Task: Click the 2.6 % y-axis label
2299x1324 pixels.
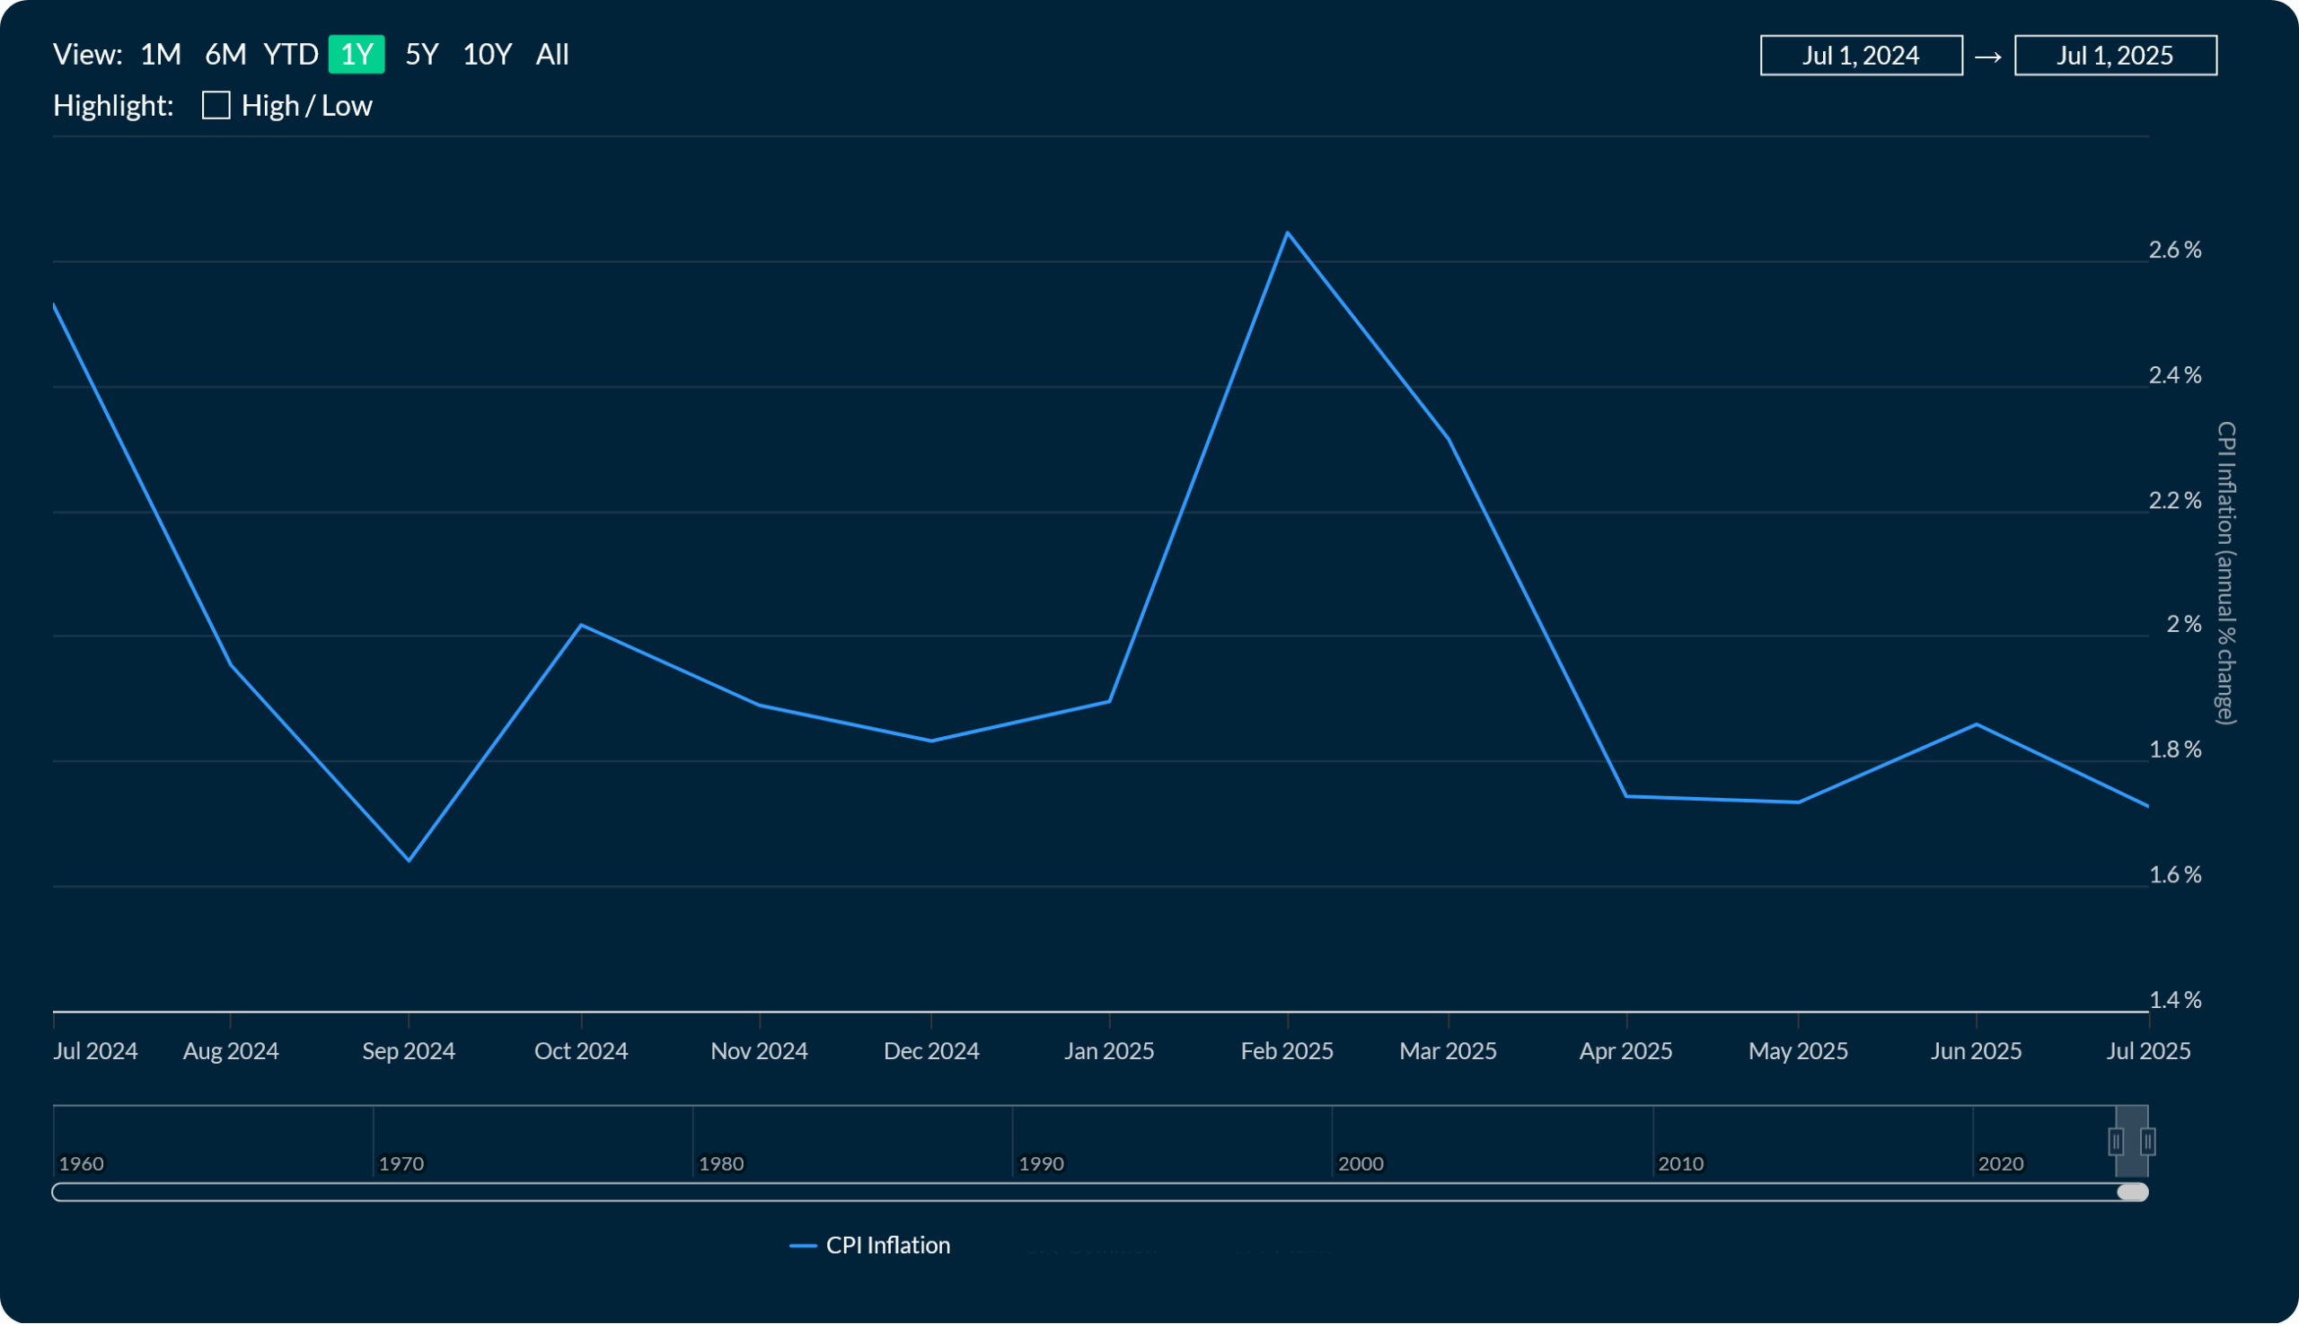Action: 2175,250
